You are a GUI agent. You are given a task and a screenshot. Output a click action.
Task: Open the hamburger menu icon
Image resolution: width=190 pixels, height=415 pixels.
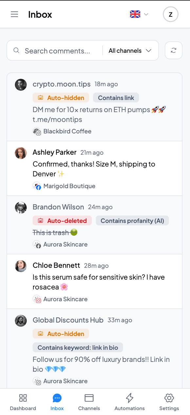click(14, 14)
